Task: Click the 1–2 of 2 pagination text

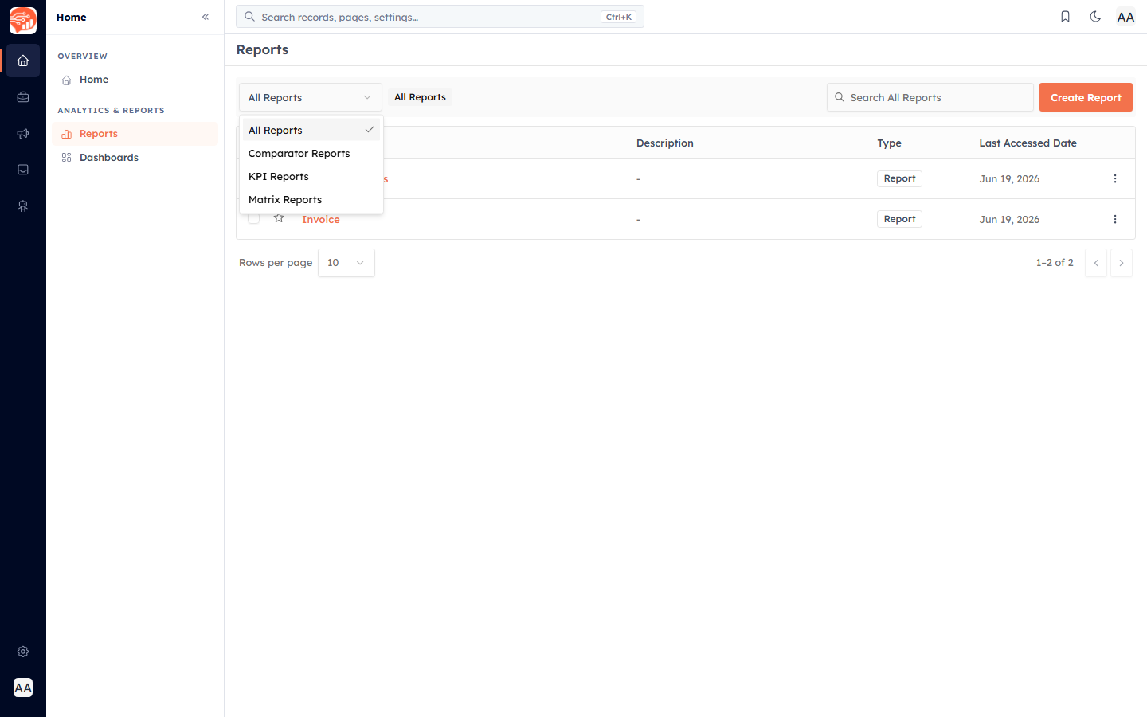Action: coord(1055,263)
